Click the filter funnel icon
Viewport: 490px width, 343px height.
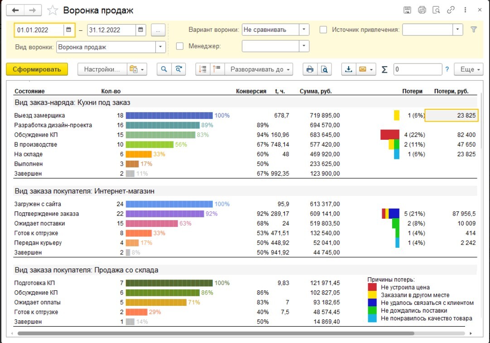pos(474,29)
